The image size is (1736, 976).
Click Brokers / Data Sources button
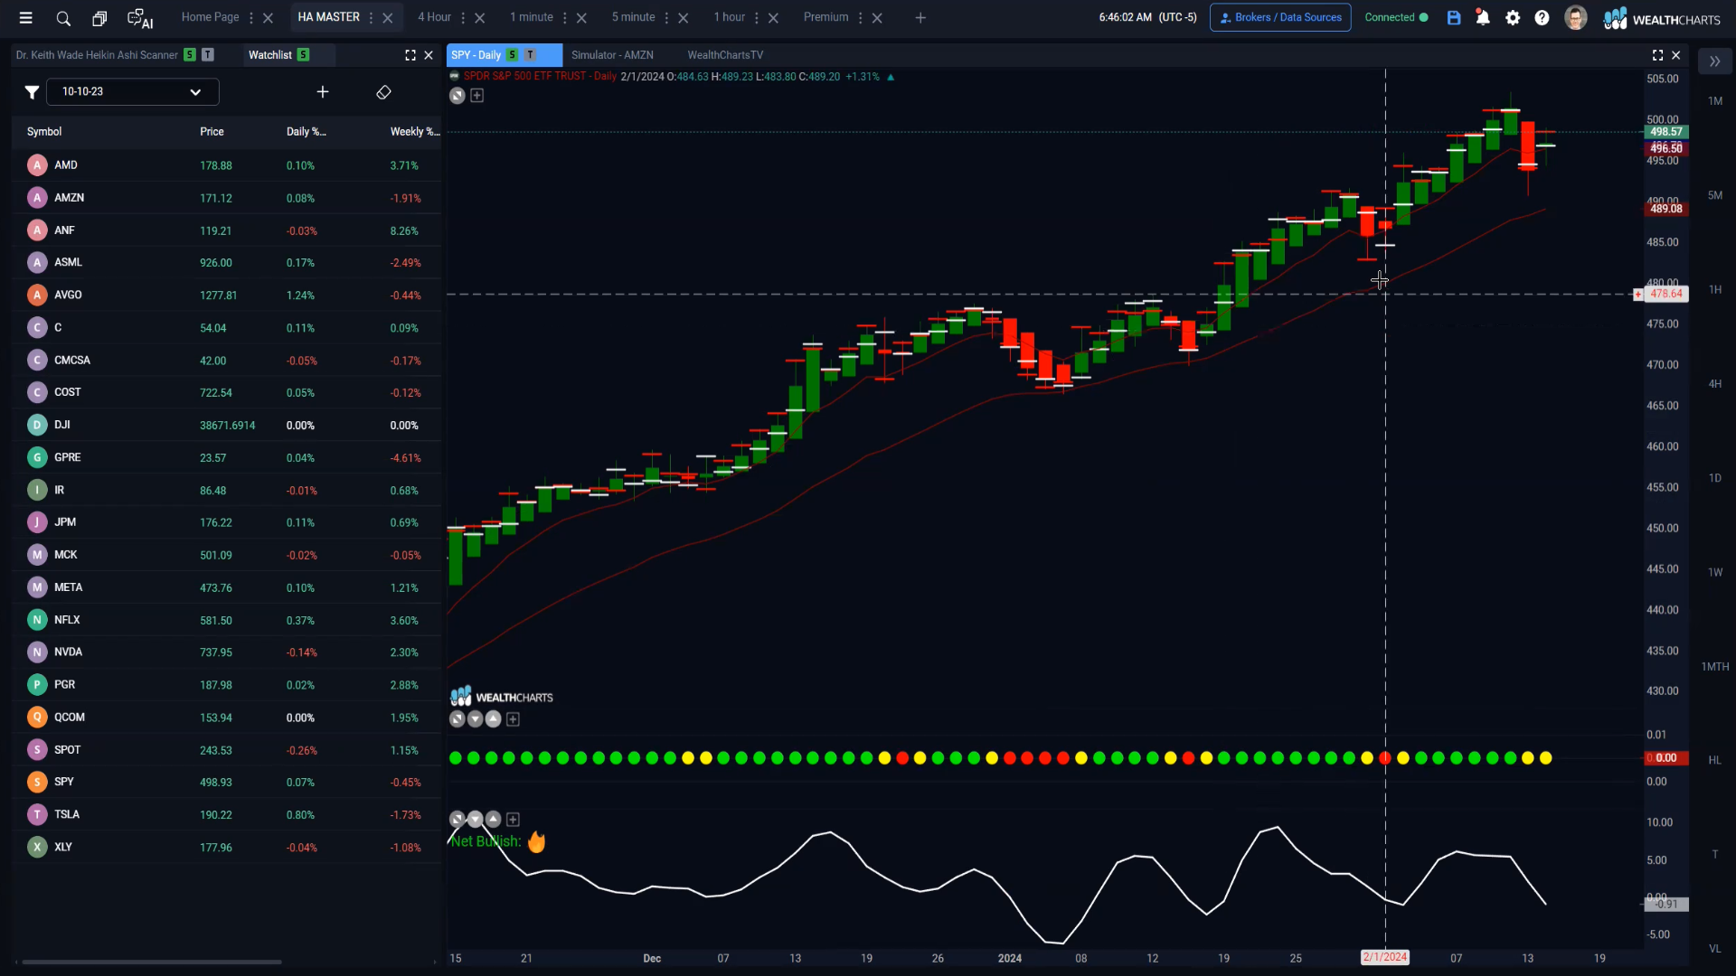pyautogui.click(x=1280, y=17)
